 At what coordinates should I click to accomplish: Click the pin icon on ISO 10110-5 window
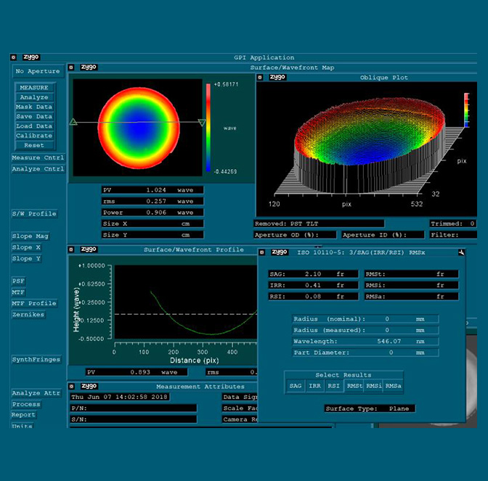[460, 252]
